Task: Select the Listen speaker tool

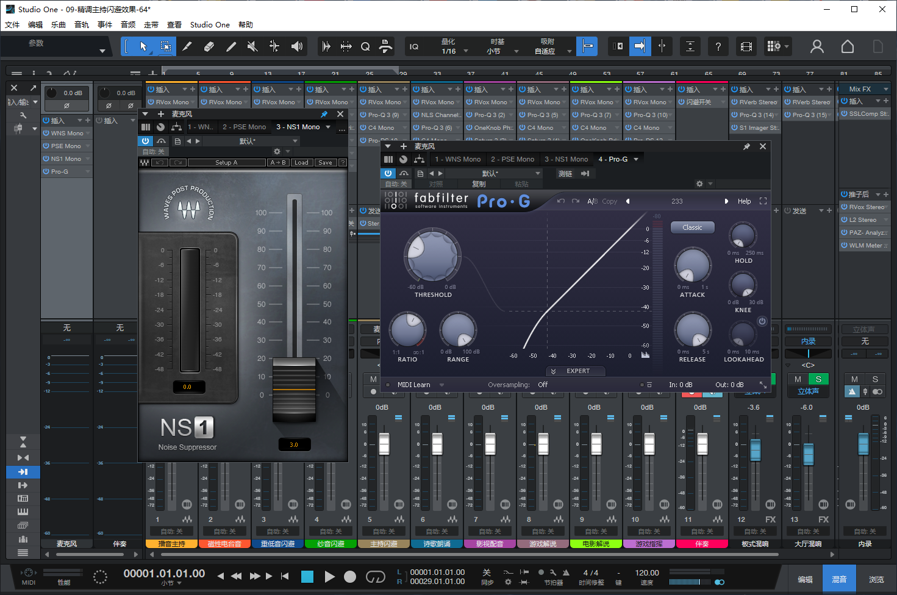Action: [x=297, y=46]
